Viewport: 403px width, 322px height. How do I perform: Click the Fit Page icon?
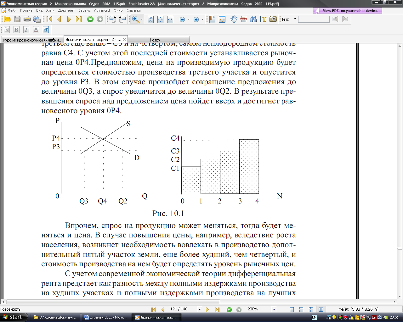[160, 19]
